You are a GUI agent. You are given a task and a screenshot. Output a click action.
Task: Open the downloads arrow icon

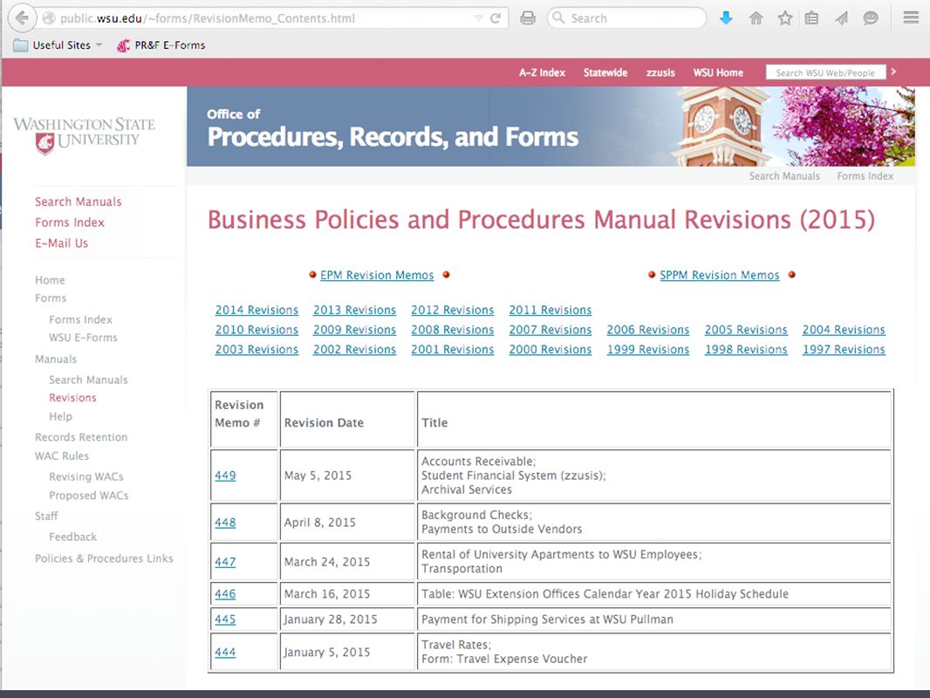(x=726, y=18)
